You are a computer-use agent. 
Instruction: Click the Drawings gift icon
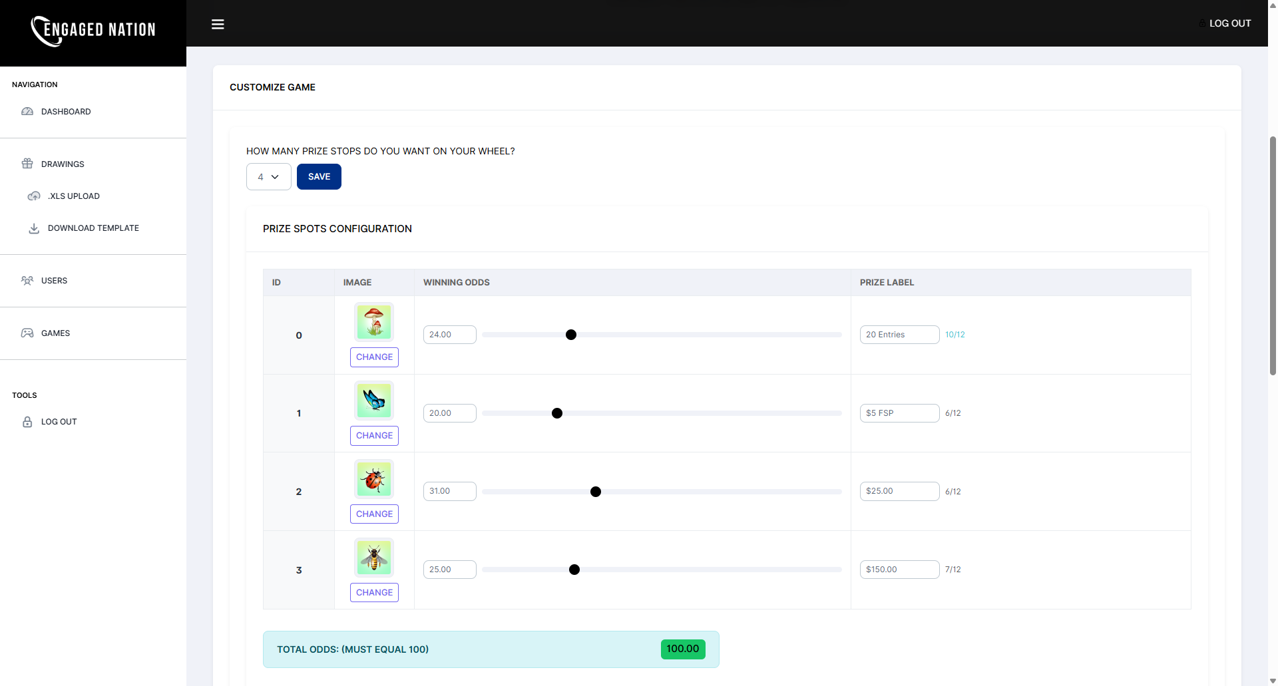tap(27, 164)
